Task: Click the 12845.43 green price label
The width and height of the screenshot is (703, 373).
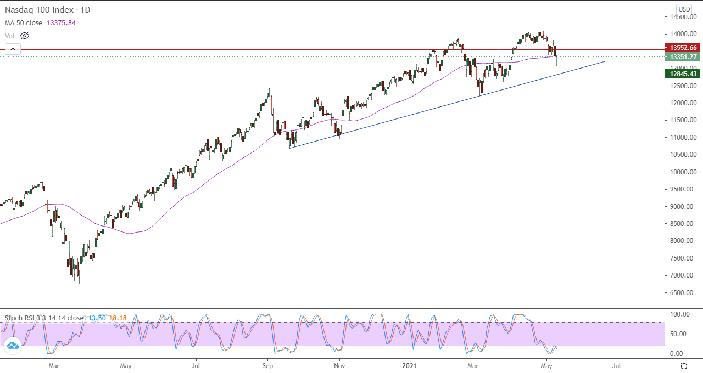Action: 682,74
